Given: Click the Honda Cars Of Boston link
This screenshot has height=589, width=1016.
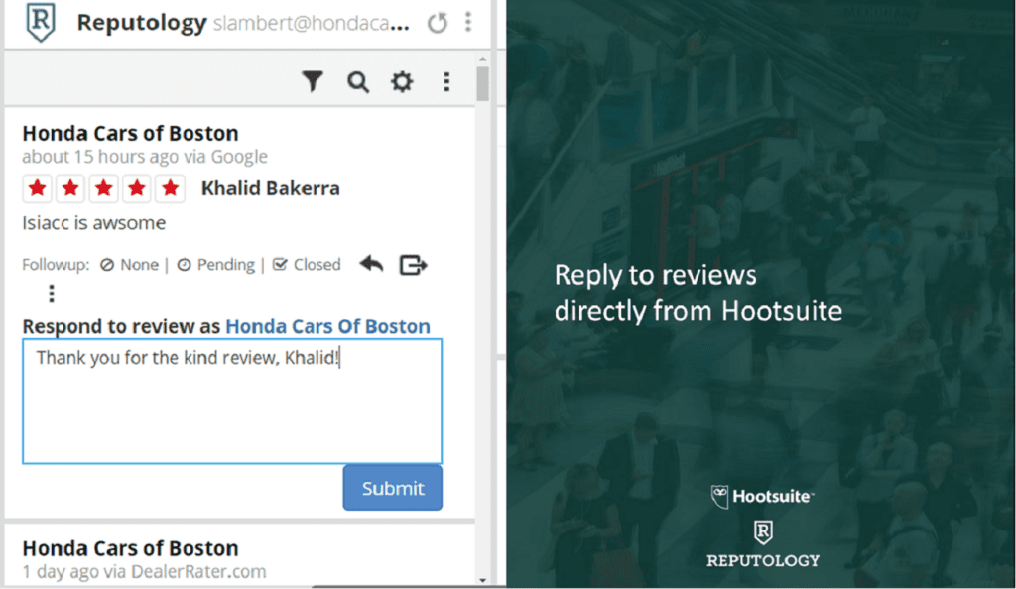Looking at the screenshot, I should click(327, 326).
